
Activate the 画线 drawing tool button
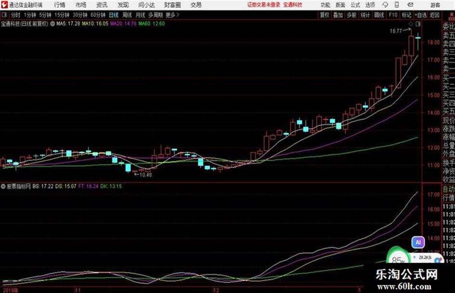coord(379,15)
